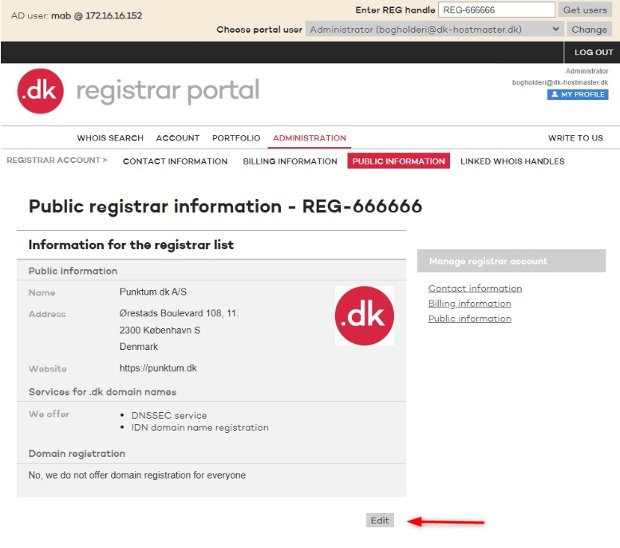The width and height of the screenshot is (620, 548).
Task: Open the WHOIS Search menu
Action: pos(110,138)
